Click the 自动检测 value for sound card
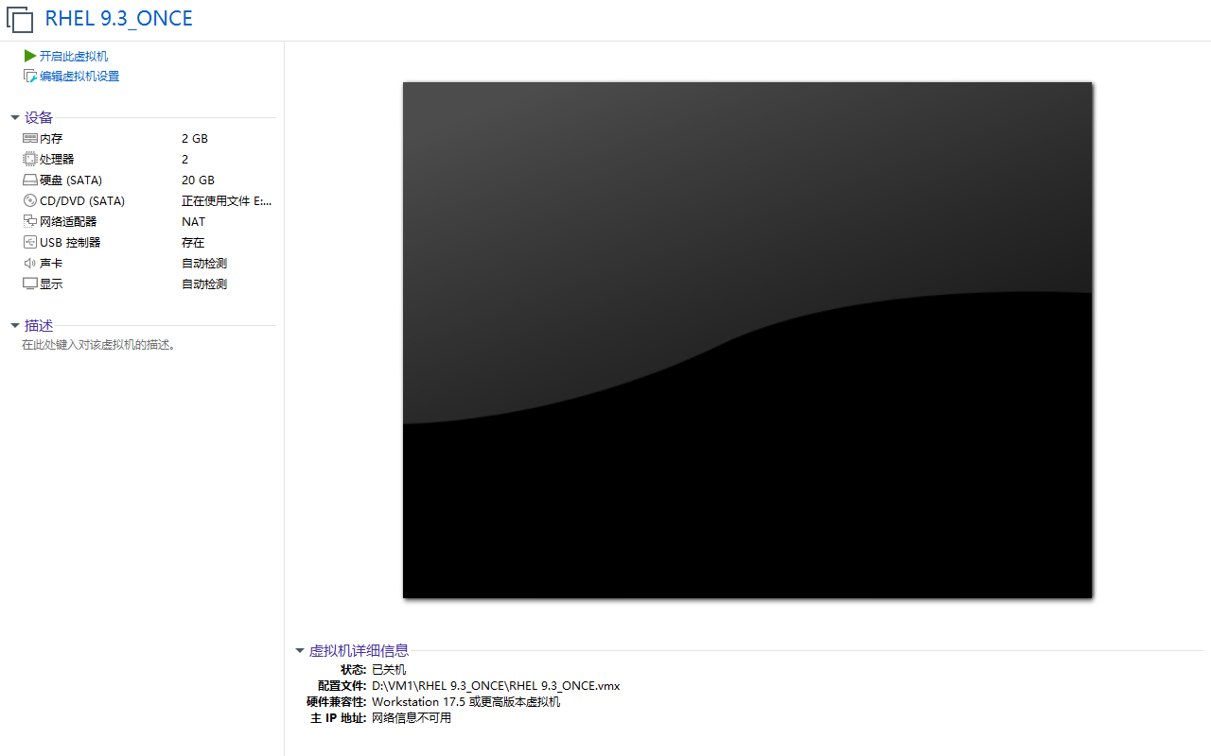Image resolution: width=1211 pixels, height=756 pixels. point(204,263)
